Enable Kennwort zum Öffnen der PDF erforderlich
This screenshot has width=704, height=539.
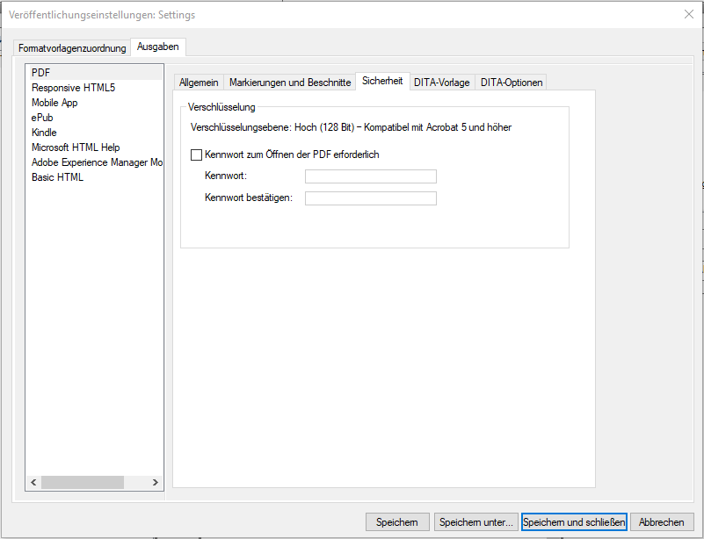(x=195, y=155)
